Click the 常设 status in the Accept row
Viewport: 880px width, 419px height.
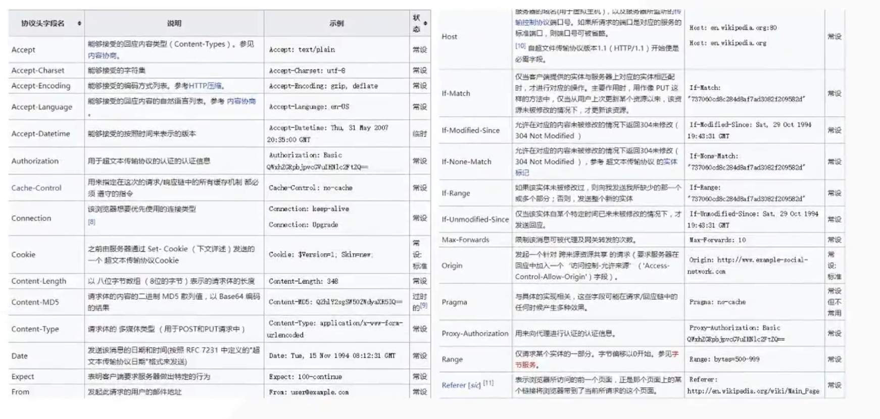419,49
